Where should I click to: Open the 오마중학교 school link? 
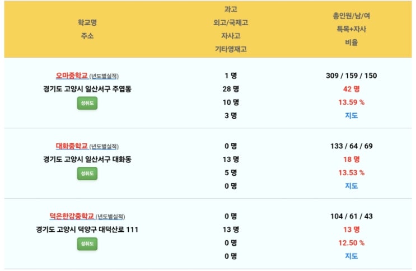coord(72,76)
